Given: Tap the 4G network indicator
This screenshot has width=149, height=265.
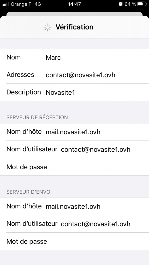Looking at the screenshot, I should pos(38,4).
